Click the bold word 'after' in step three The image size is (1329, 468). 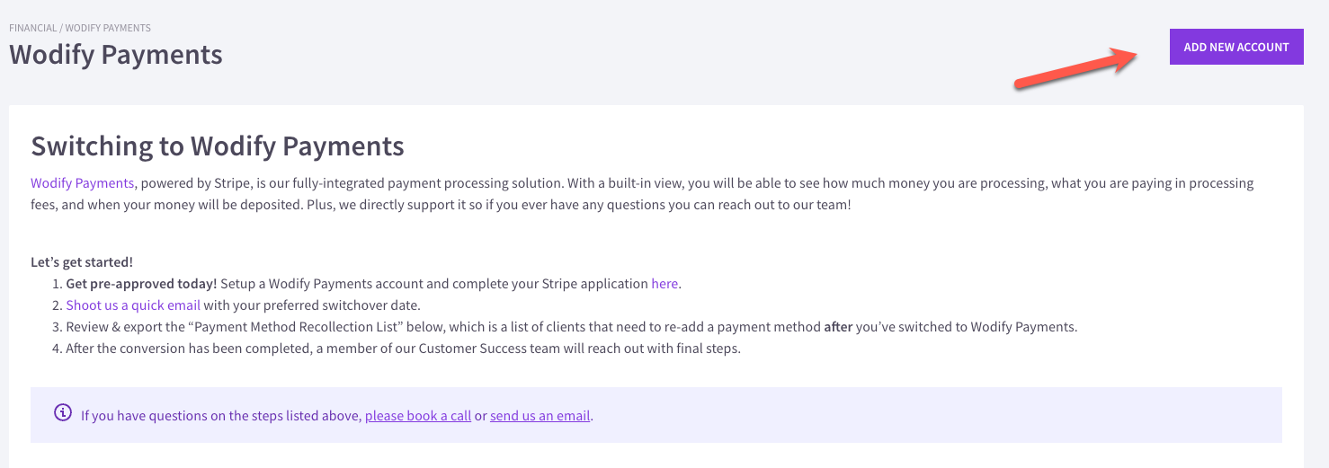[x=838, y=327]
